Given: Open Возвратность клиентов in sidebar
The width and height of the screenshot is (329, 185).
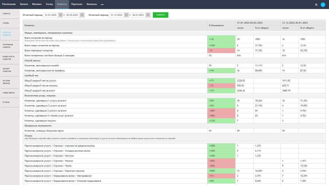Looking at the screenshot, I should [9, 58].
